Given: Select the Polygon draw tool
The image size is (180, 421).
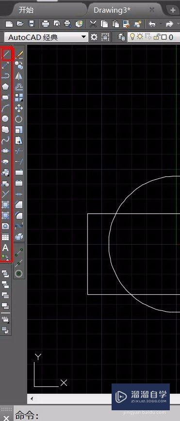Looking at the screenshot, I should tap(5, 87).
